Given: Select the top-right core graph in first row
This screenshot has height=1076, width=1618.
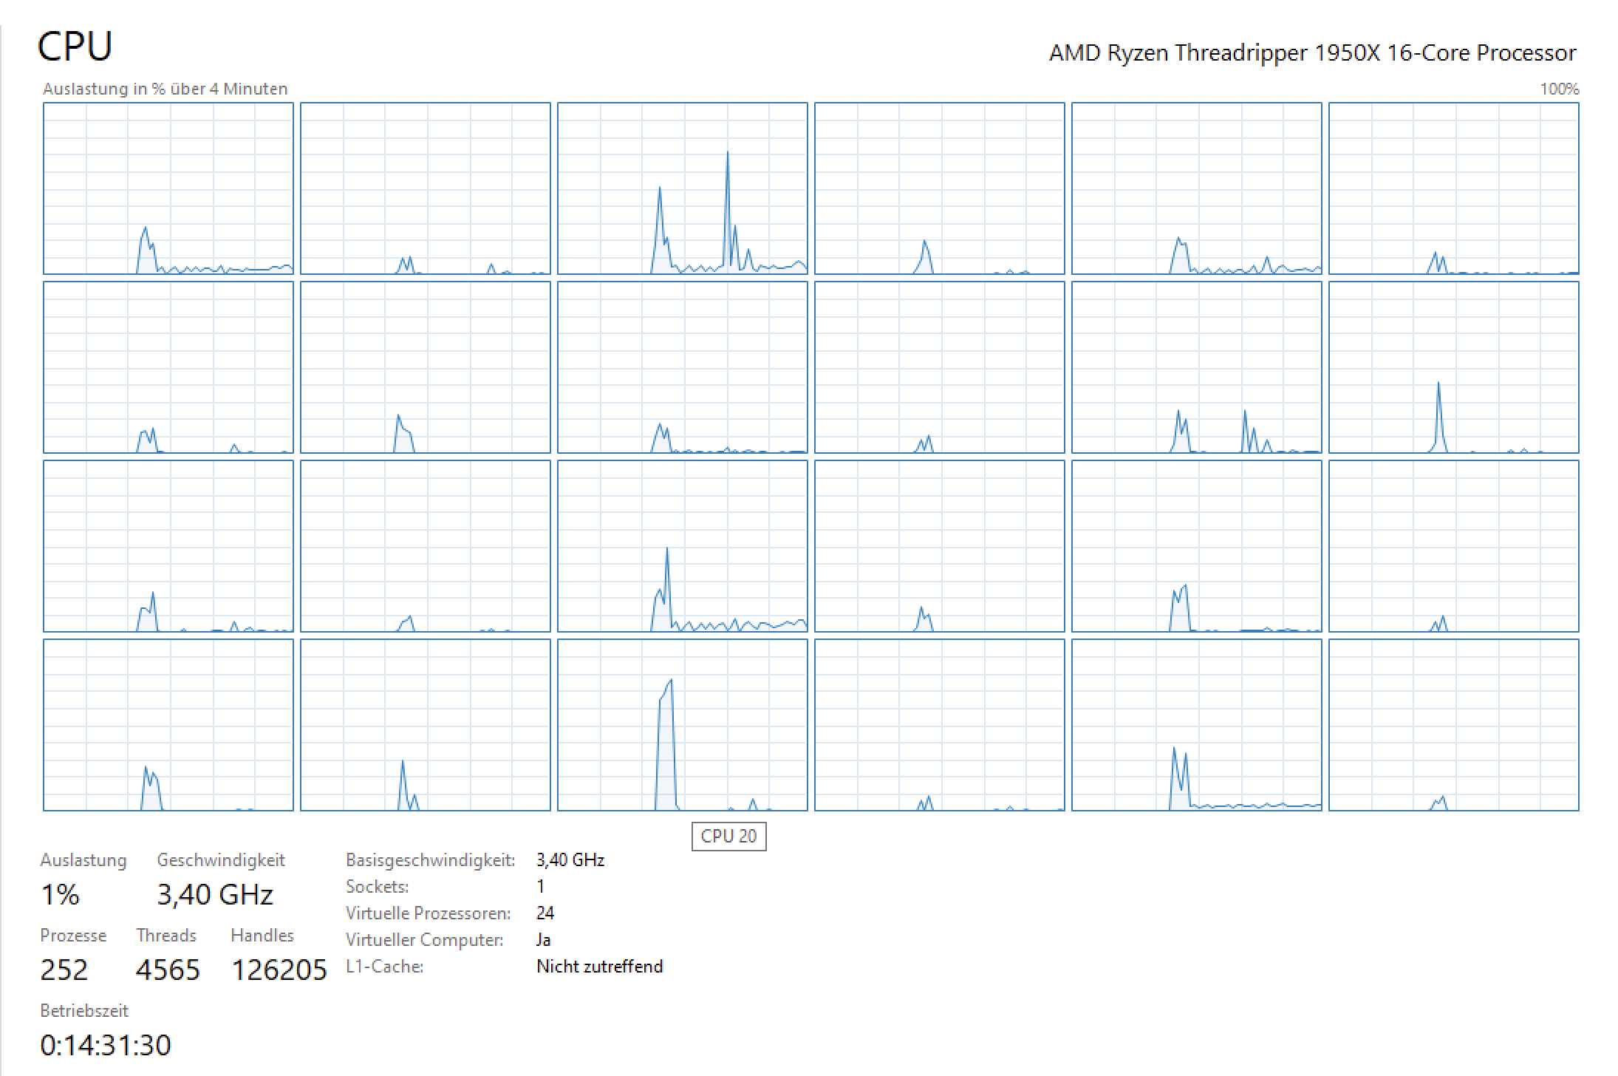Looking at the screenshot, I should point(1453,188).
